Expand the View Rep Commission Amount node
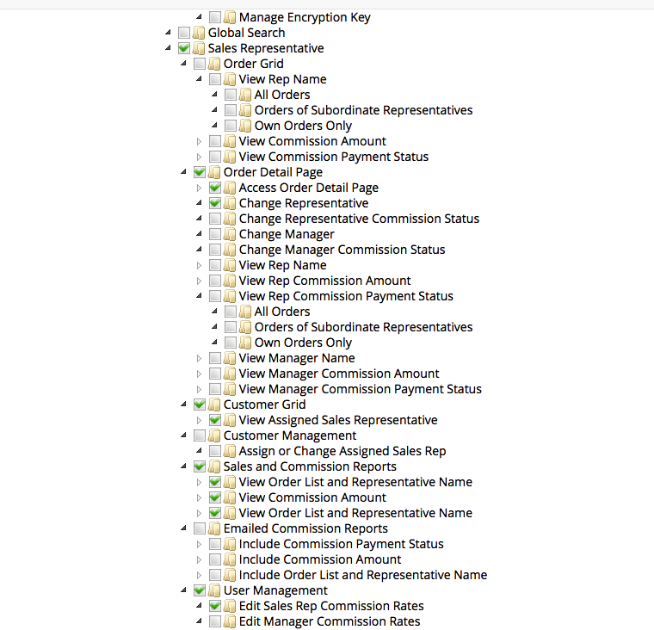 coord(200,281)
